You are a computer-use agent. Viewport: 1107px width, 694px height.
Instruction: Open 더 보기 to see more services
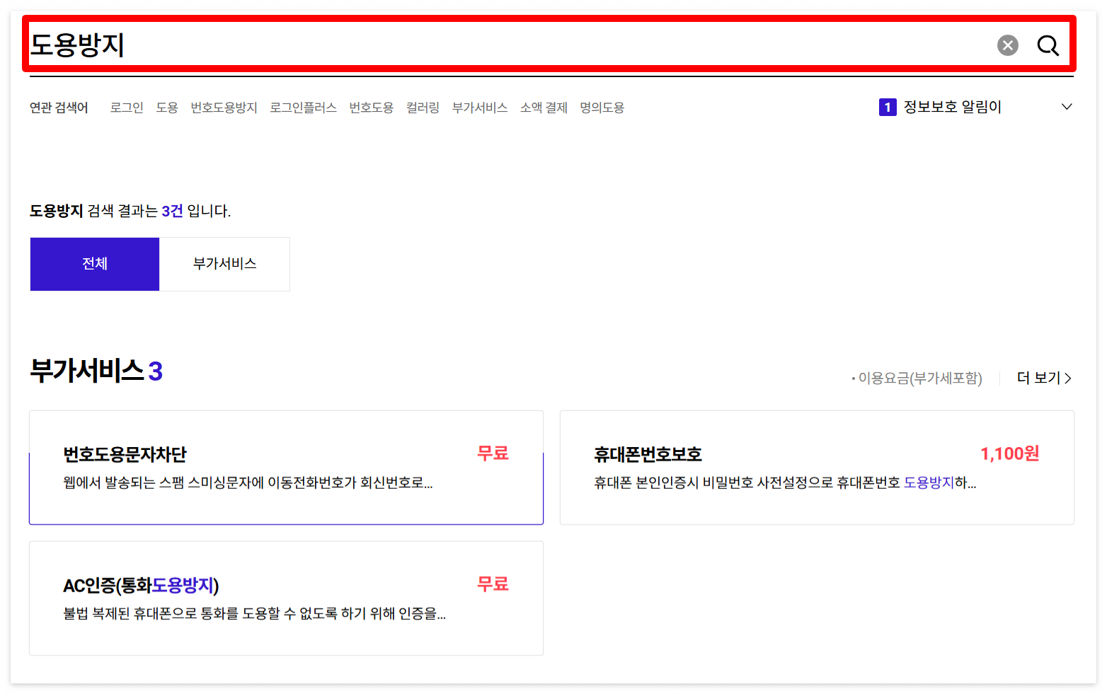click(x=1037, y=378)
